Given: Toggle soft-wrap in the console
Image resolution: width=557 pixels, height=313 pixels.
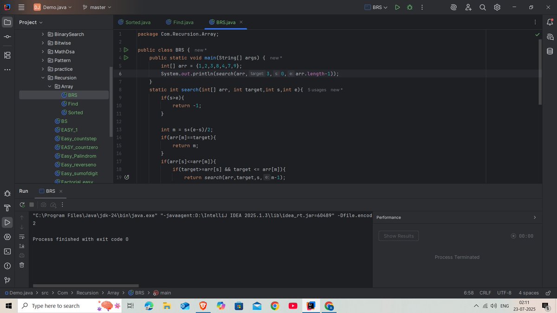Looking at the screenshot, I should [x=22, y=236].
